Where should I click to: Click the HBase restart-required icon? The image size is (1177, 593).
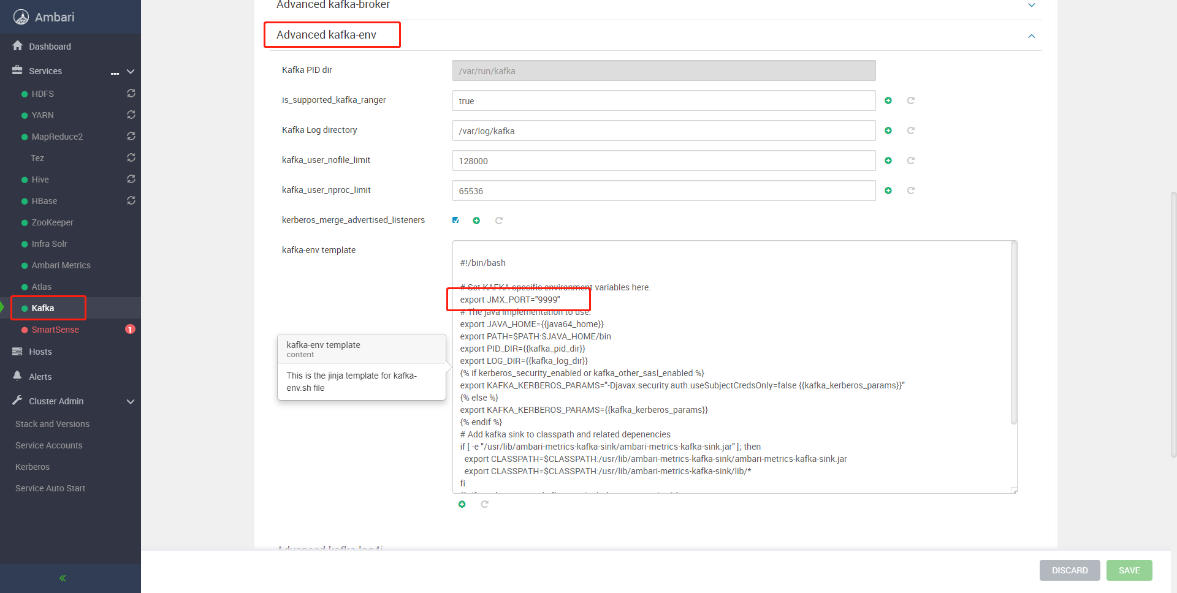point(131,200)
